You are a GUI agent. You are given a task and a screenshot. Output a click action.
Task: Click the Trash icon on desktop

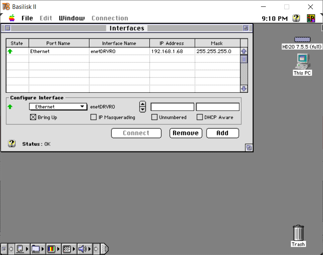click(x=298, y=233)
